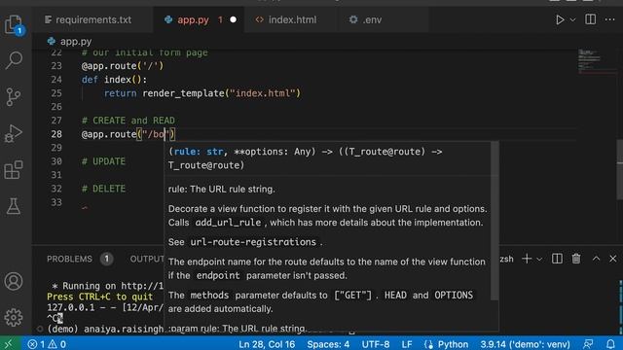Viewport: 623px width, 350px height.
Task: Show errors and warnings count in status bar
Action: click(x=47, y=344)
